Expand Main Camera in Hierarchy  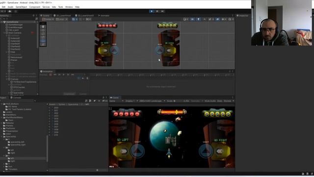click(x=4, y=33)
